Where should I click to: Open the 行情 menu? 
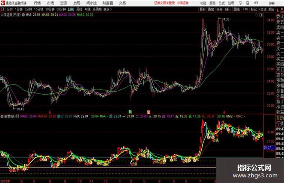click(x=37, y=3)
